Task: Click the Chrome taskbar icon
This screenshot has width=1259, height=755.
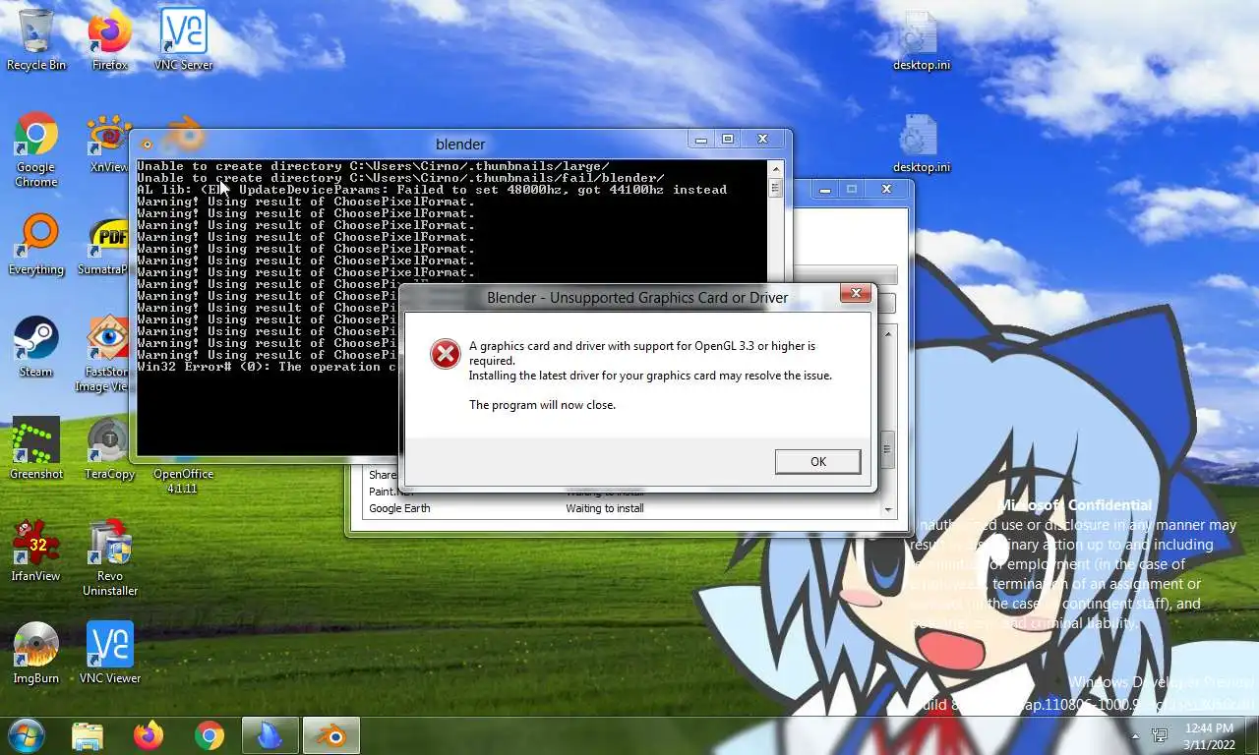Action: click(209, 735)
